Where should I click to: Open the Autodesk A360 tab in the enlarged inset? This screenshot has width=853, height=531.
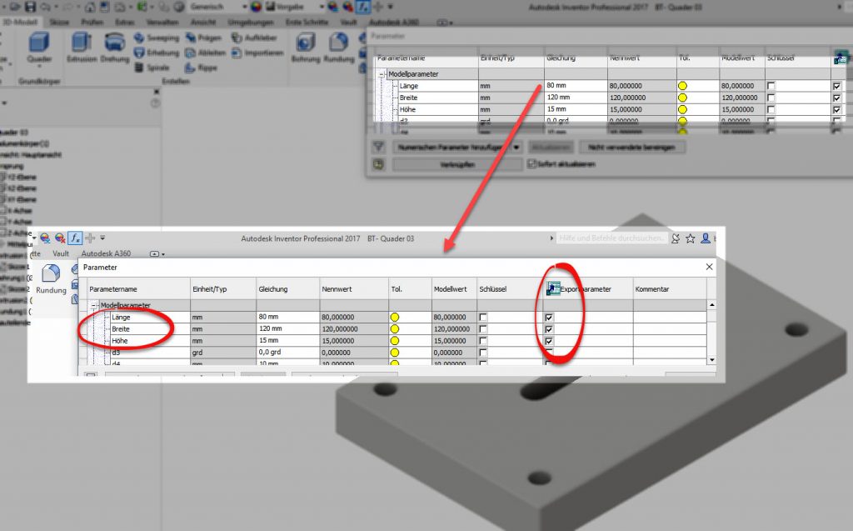pos(106,253)
